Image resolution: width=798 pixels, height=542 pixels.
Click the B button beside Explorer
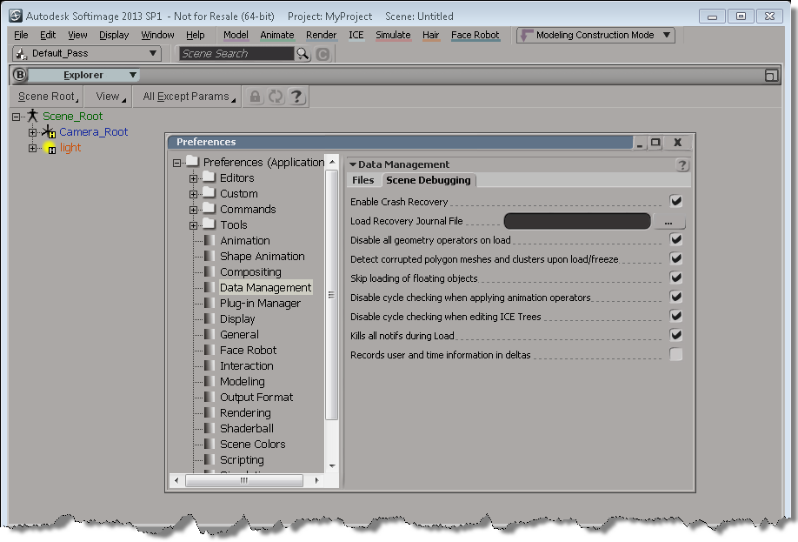[20, 76]
